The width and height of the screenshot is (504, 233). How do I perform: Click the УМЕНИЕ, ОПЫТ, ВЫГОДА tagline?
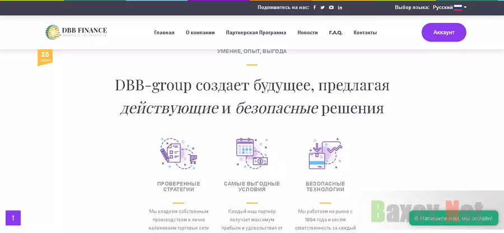point(252,51)
